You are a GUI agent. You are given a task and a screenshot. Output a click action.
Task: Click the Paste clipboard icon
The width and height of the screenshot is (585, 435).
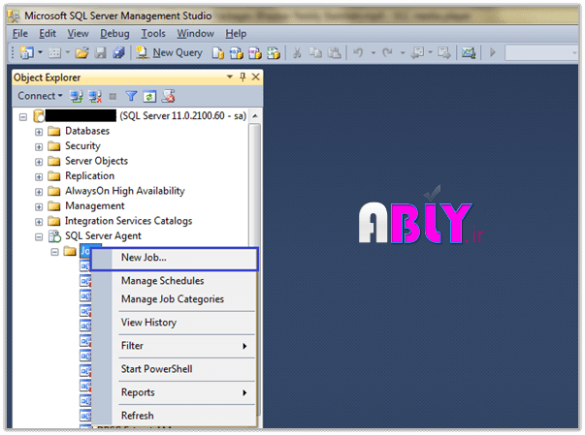[335, 53]
